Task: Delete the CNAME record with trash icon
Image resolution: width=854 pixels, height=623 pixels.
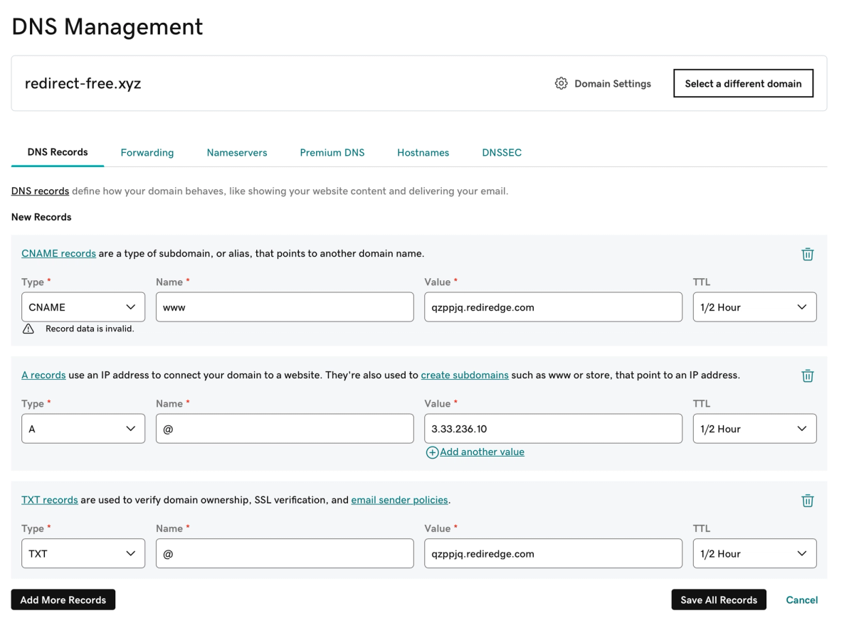Action: (x=808, y=254)
